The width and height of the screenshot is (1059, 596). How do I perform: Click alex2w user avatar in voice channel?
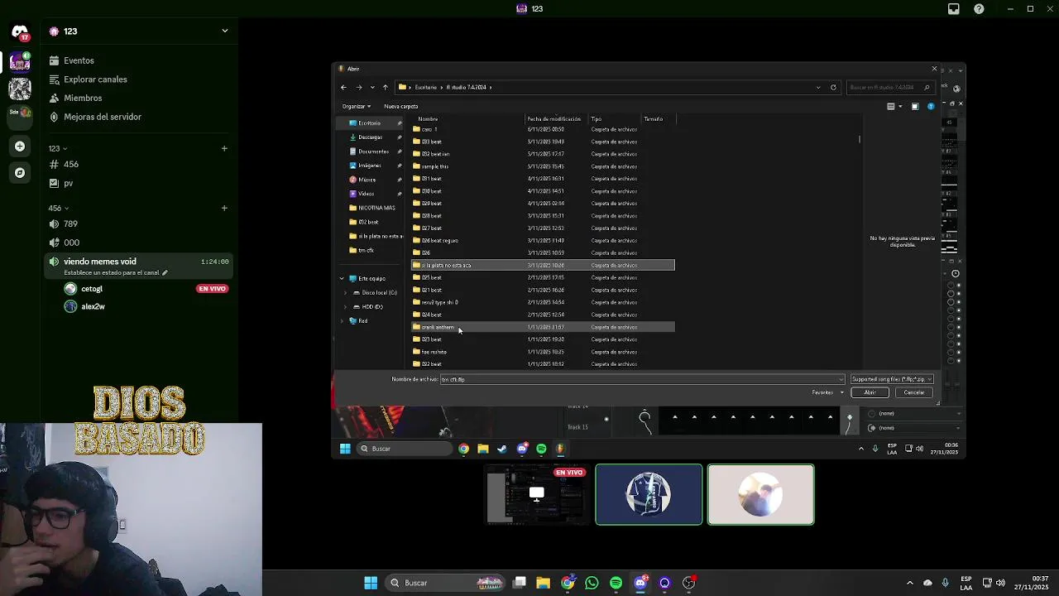coord(70,306)
